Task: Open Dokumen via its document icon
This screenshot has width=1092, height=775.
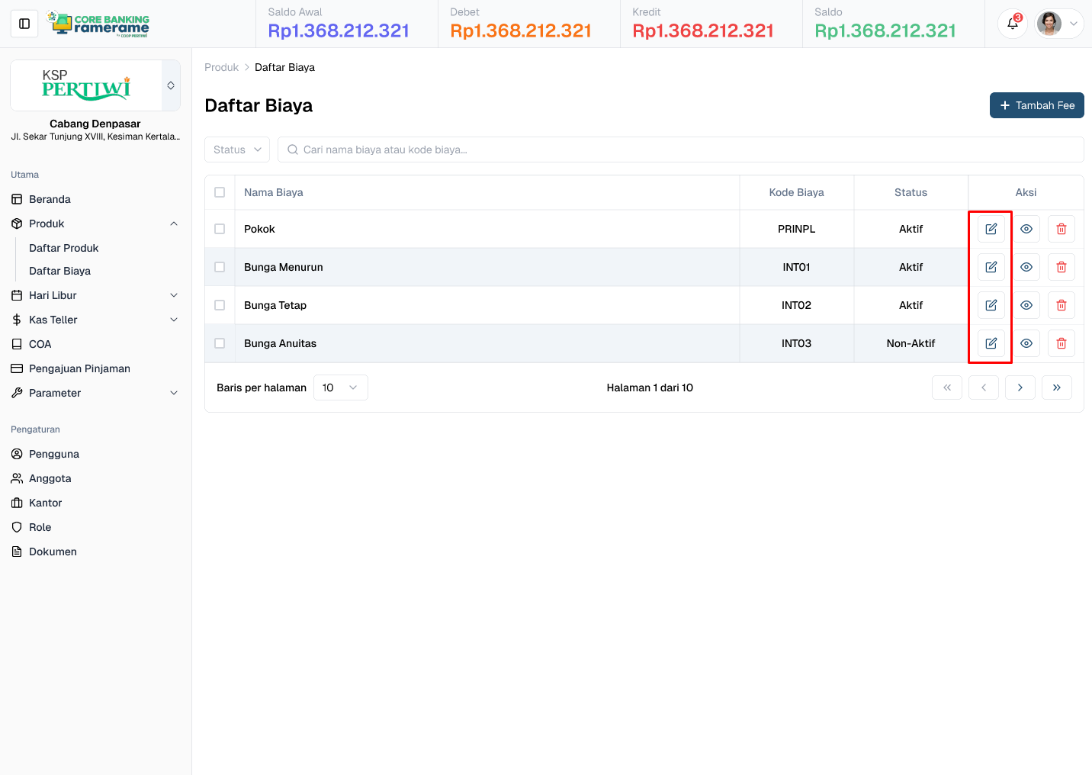Action: (x=16, y=552)
